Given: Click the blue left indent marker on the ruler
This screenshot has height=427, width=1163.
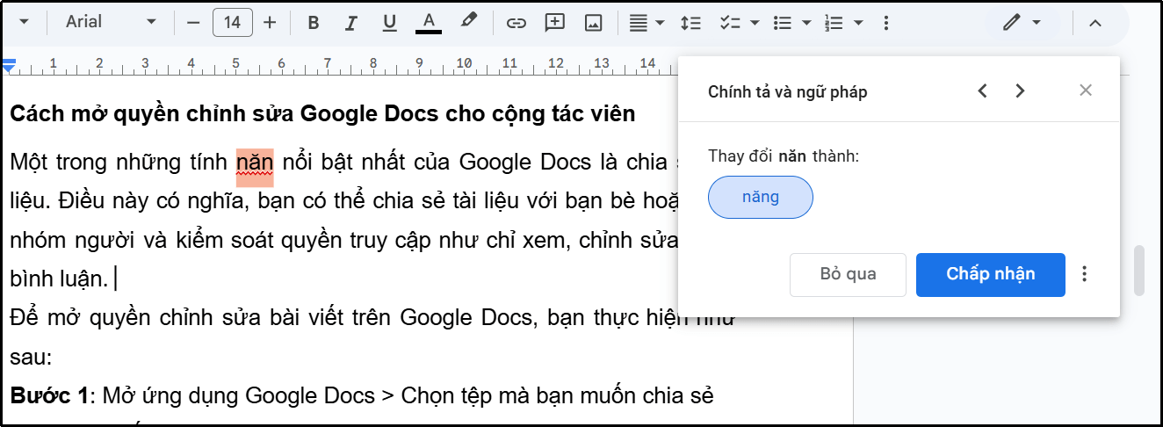Looking at the screenshot, I should [x=9, y=65].
